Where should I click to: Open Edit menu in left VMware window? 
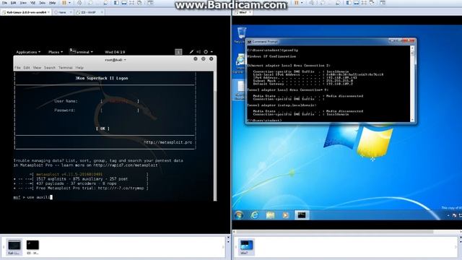pyautogui.click(x=14, y=3)
